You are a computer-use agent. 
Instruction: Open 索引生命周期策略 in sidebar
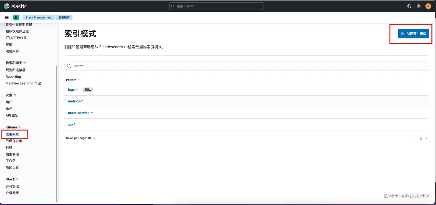(19, 25)
